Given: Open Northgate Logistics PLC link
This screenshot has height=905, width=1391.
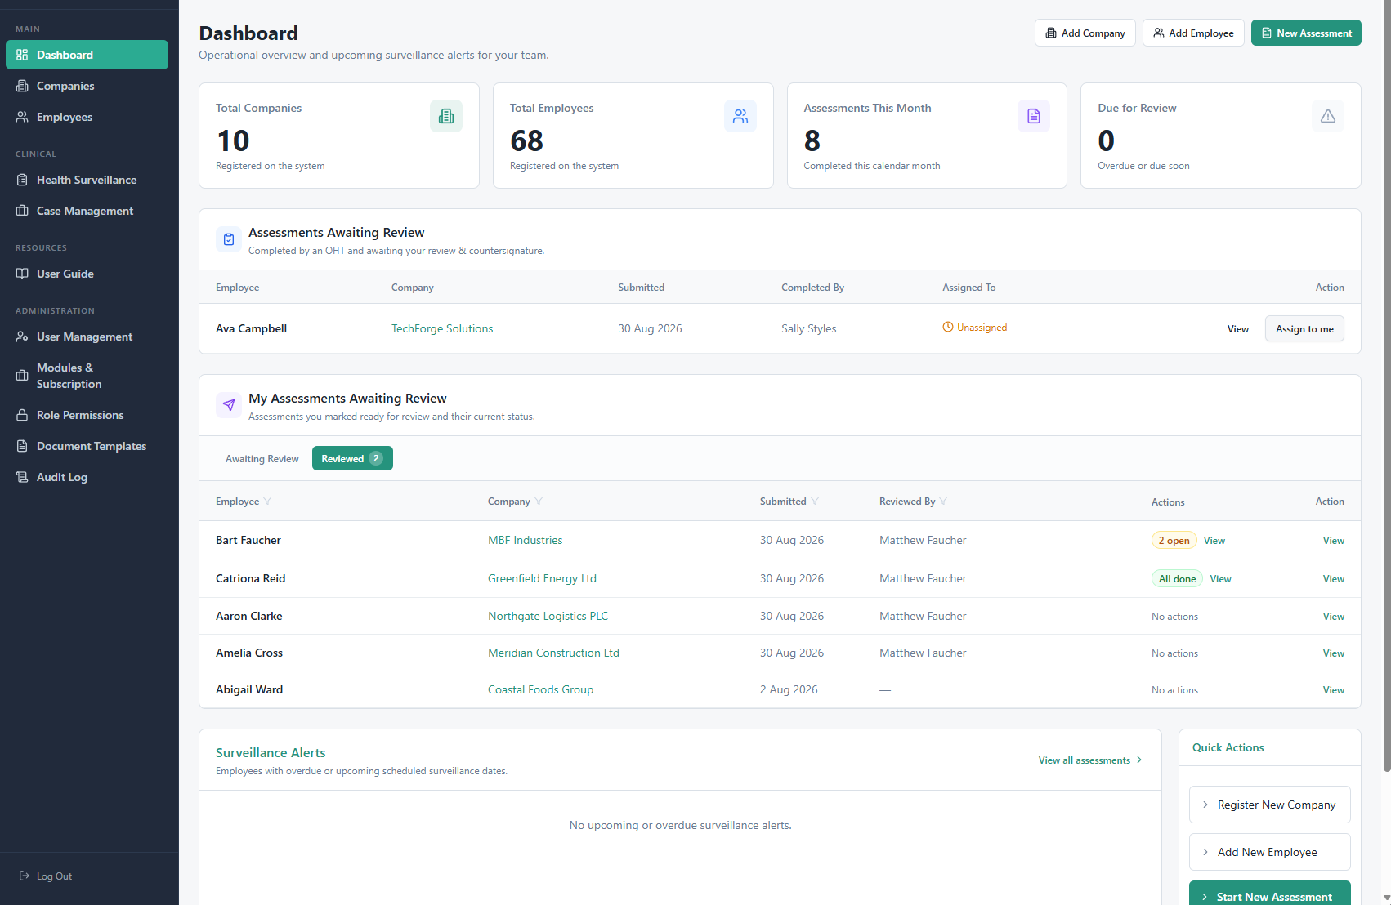Looking at the screenshot, I should pyautogui.click(x=548, y=616).
